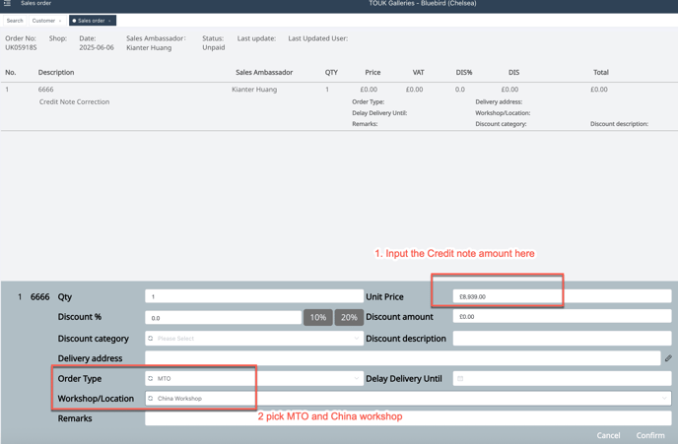
Task: Click the search icon in Workshop/Location field
Action: [x=151, y=399]
